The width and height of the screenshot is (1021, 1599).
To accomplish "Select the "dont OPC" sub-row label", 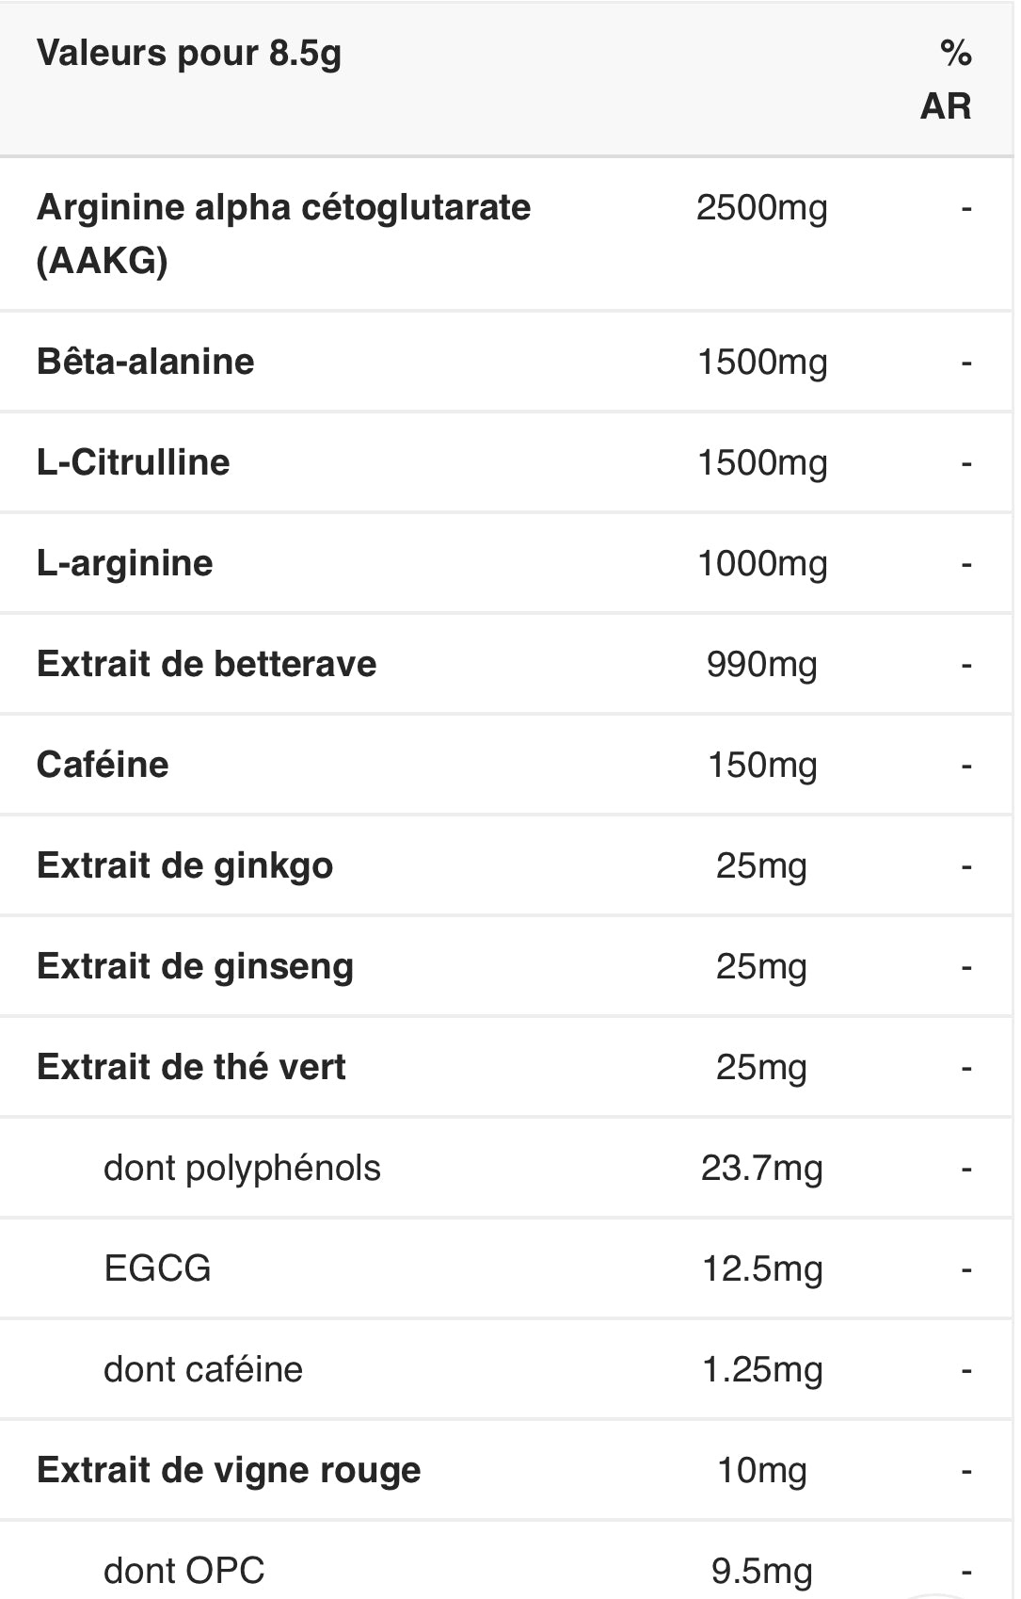I will [x=183, y=1571].
